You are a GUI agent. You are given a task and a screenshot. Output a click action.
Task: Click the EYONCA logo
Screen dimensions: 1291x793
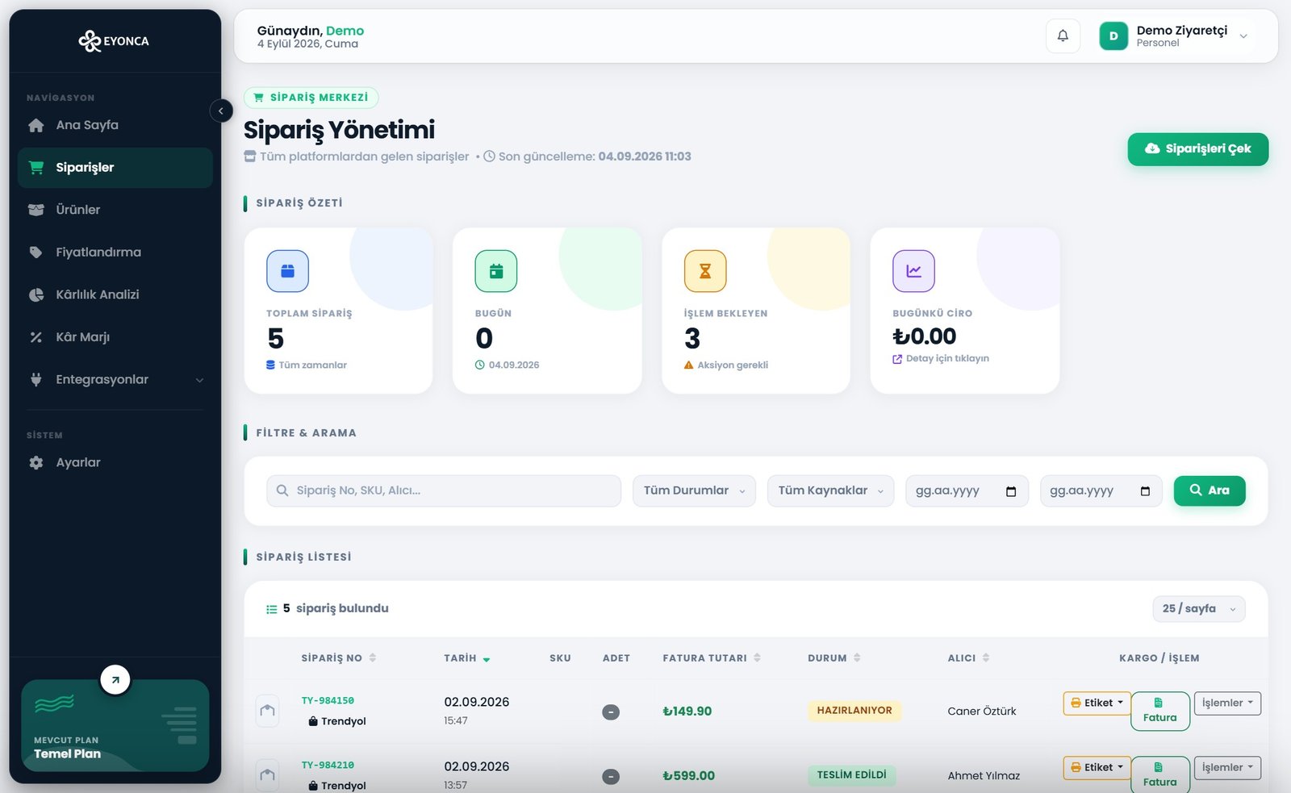[114, 40]
